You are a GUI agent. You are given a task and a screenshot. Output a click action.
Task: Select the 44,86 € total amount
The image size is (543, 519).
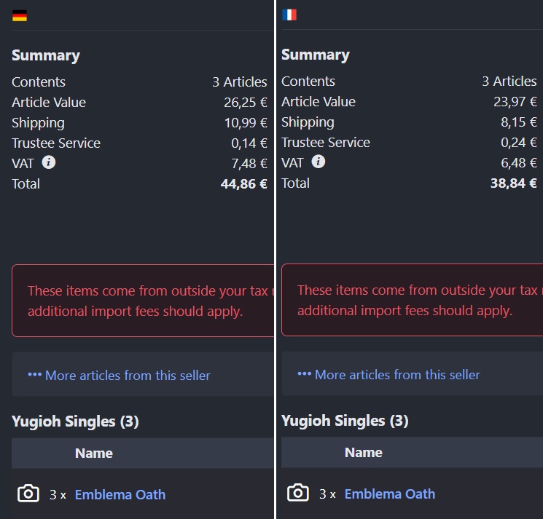[243, 183]
